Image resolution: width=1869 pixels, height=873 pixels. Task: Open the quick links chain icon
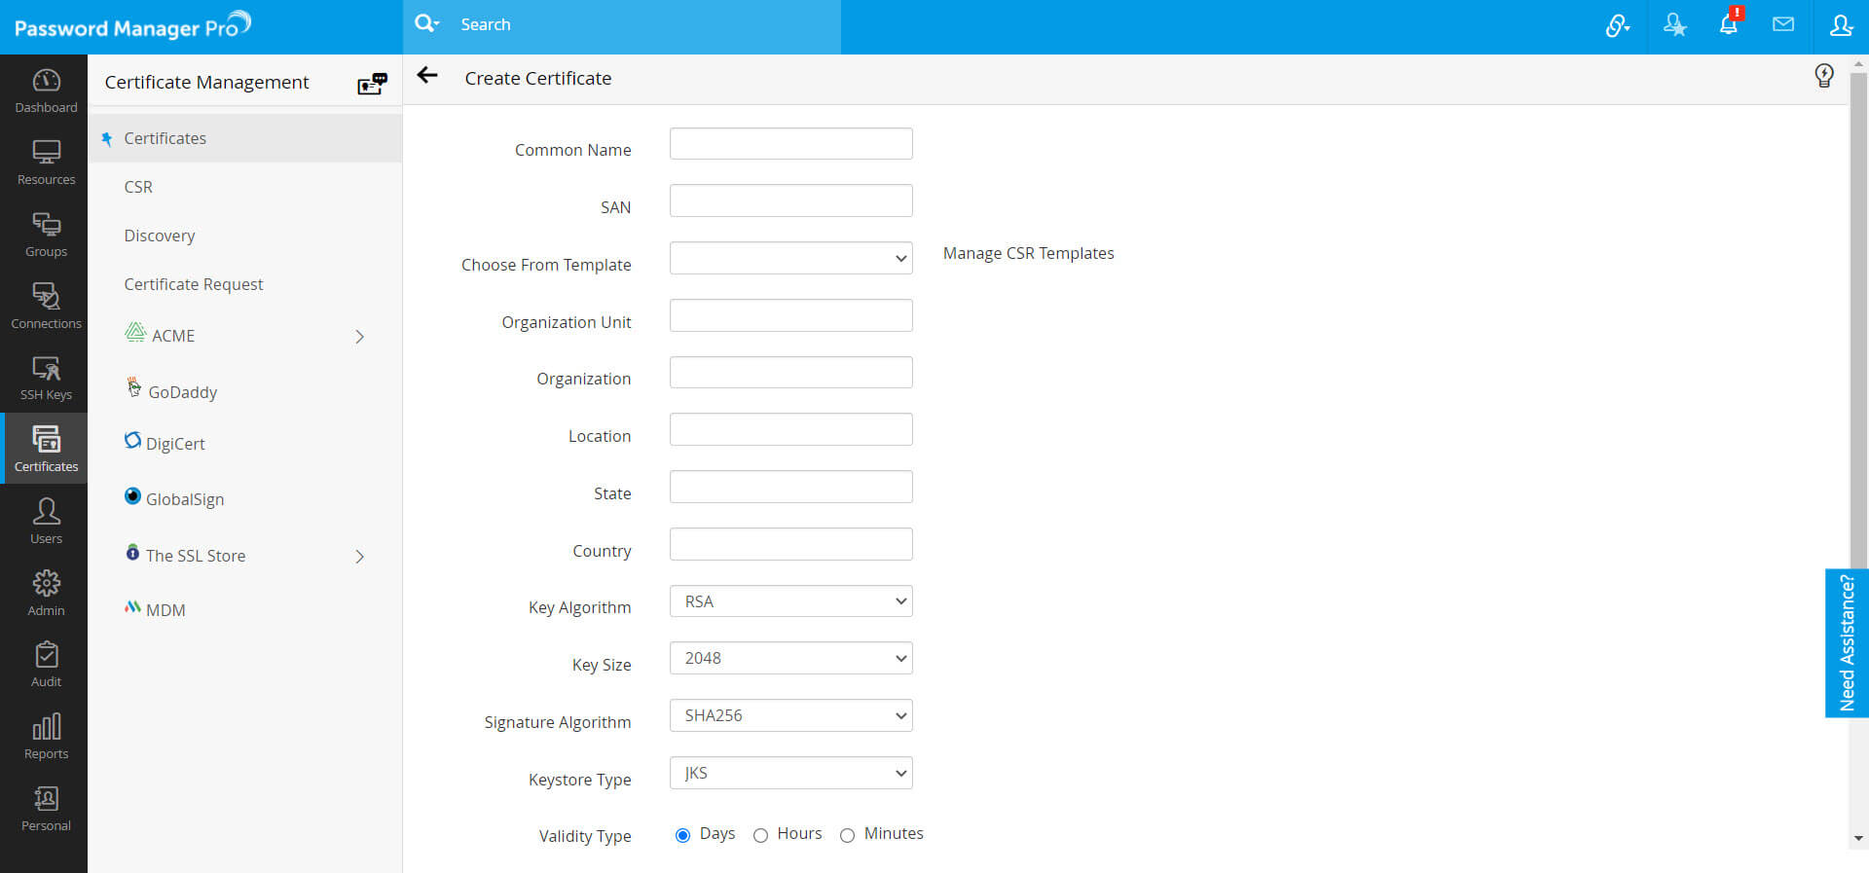click(x=1618, y=25)
